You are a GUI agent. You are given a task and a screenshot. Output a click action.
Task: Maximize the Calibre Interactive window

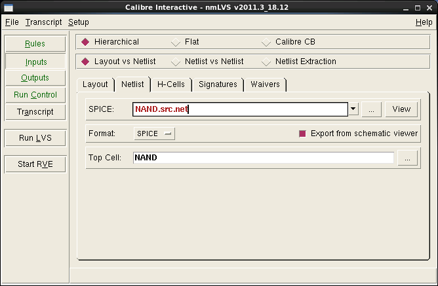418,8
